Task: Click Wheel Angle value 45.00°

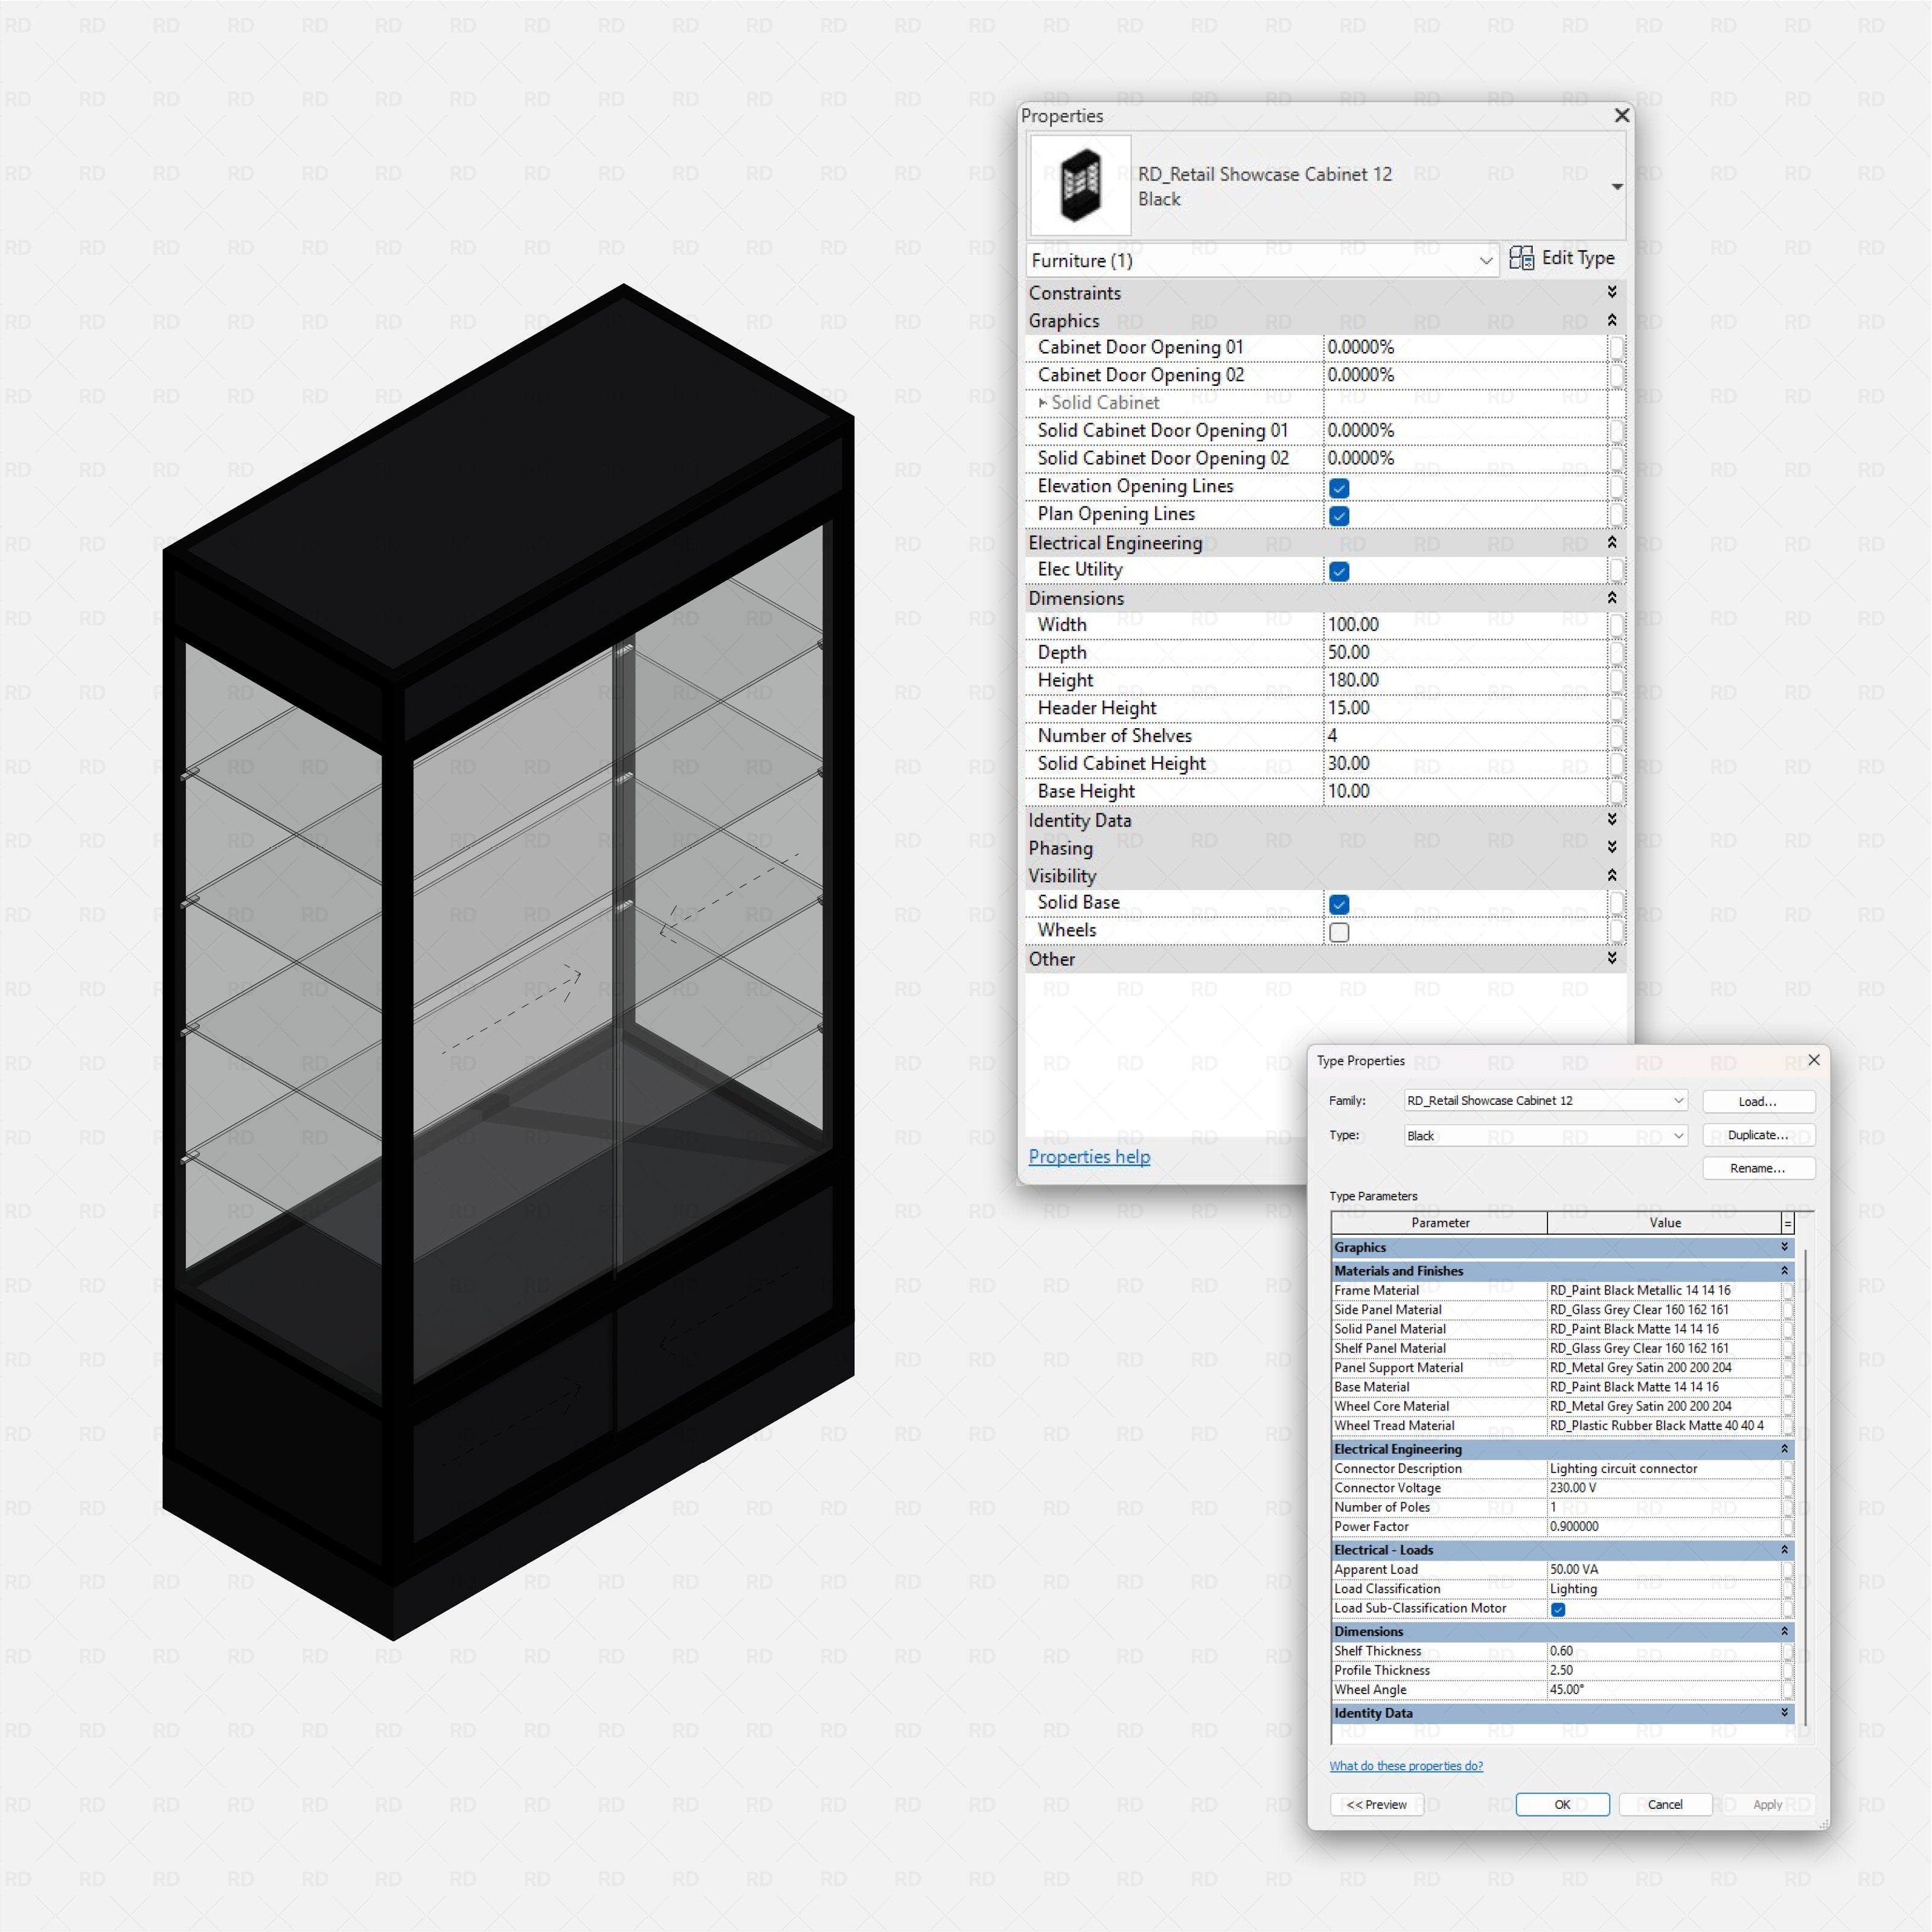Action: click(1664, 1689)
